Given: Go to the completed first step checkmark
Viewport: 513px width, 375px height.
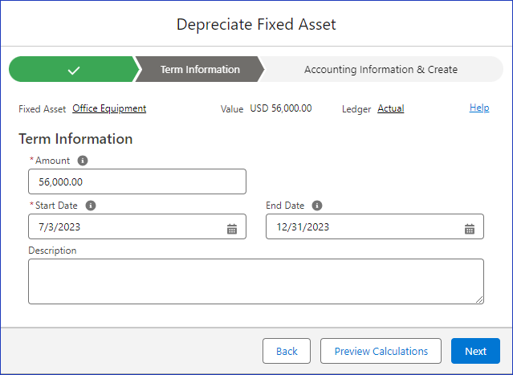Looking at the screenshot, I should click(74, 69).
